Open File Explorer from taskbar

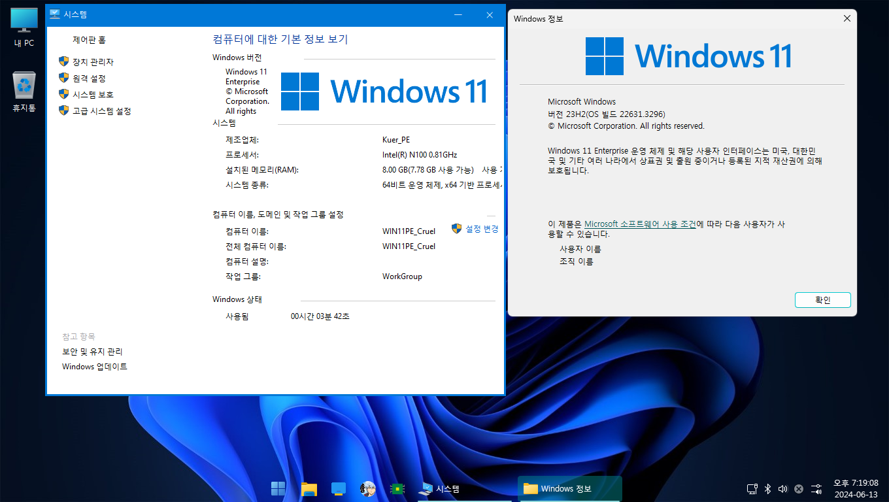coord(309,488)
